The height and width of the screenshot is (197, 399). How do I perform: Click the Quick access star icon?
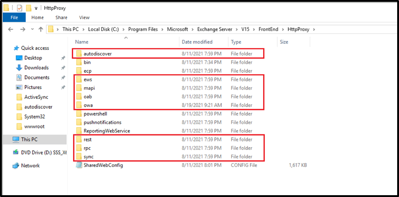[16, 48]
